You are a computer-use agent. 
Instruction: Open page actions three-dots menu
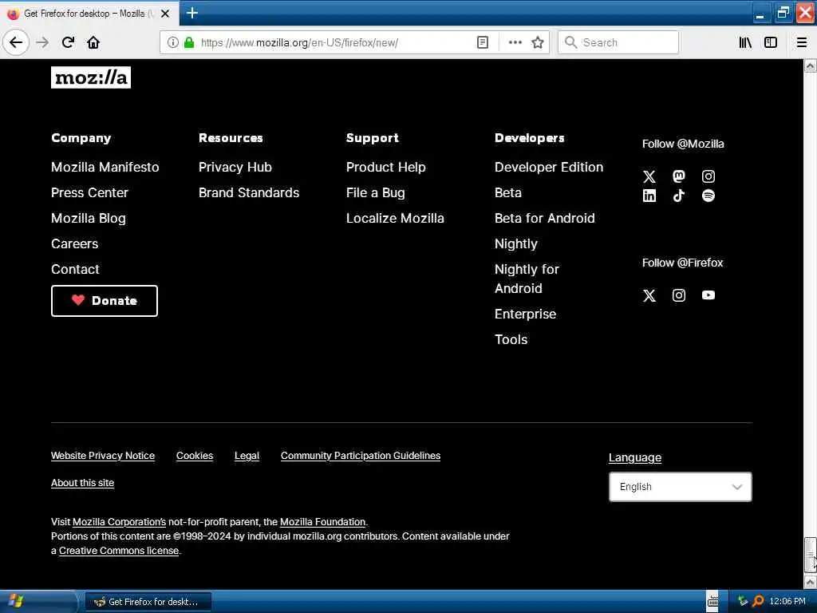pos(515,42)
